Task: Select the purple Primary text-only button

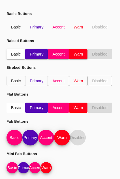Action: (x=37, y=27)
